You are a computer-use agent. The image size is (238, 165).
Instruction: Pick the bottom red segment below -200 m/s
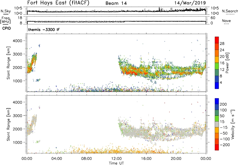(217, 147)
